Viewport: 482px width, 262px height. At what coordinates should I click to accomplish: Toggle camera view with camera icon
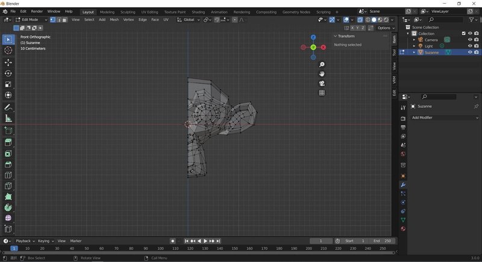point(322,83)
